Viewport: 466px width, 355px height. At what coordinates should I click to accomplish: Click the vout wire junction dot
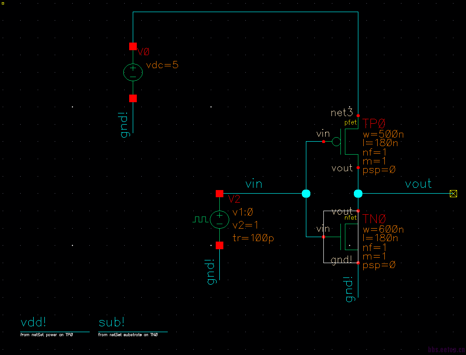[x=358, y=194]
